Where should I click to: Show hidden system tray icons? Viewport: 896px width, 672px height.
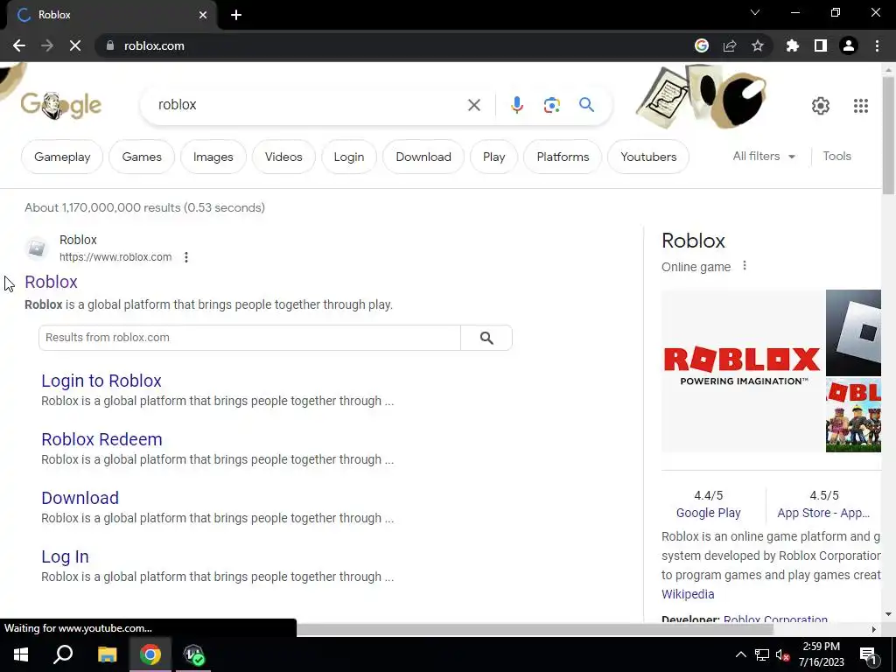click(x=740, y=654)
